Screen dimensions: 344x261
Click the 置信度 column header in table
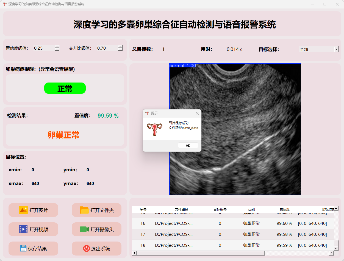(284, 209)
